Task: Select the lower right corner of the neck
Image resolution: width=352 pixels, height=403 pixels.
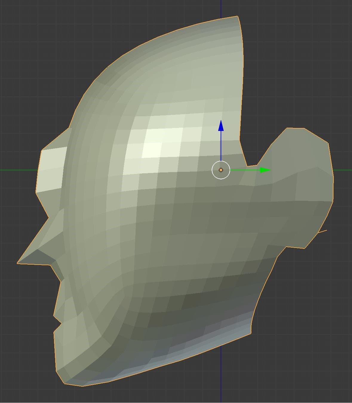Action: (x=250, y=333)
